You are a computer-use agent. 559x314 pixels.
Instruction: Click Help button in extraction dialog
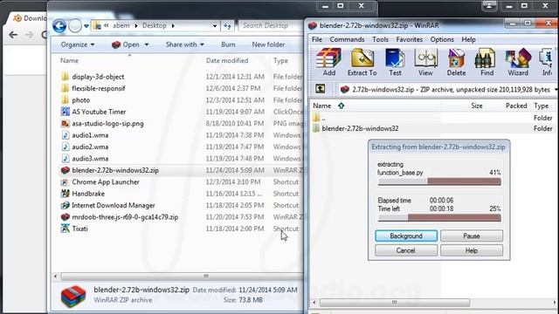[x=472, y=250]
